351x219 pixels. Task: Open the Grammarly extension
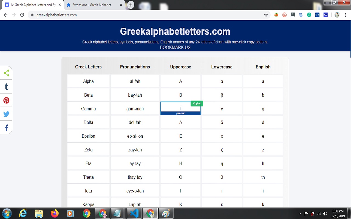pos(309,15)
